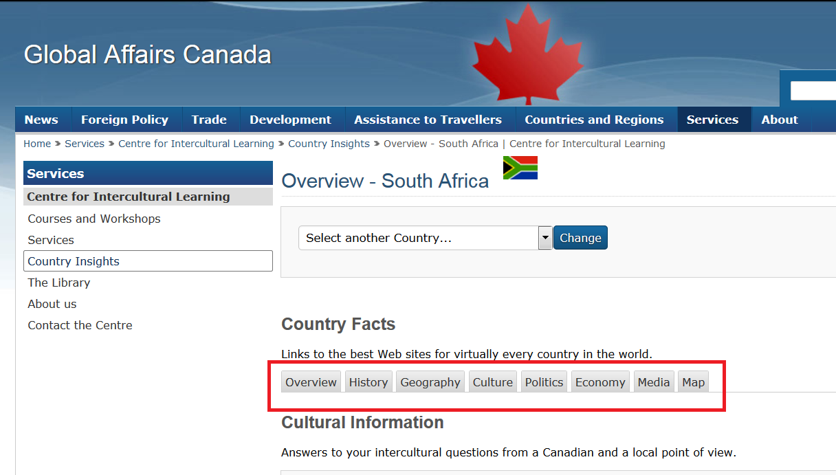The image size is (836, 475).
Task: Open the Development menu
Action: point(290,120)
